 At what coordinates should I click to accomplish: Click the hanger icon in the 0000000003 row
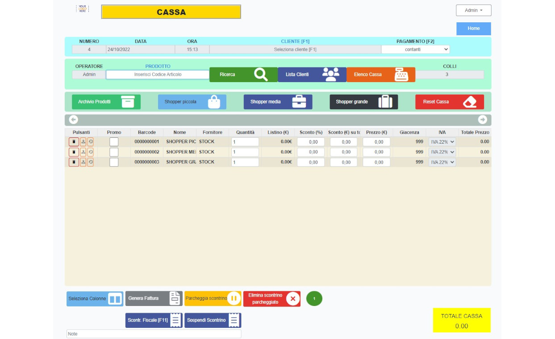[83, 162]
